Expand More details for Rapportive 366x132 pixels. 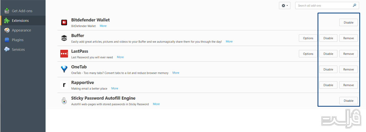[115, 88]
